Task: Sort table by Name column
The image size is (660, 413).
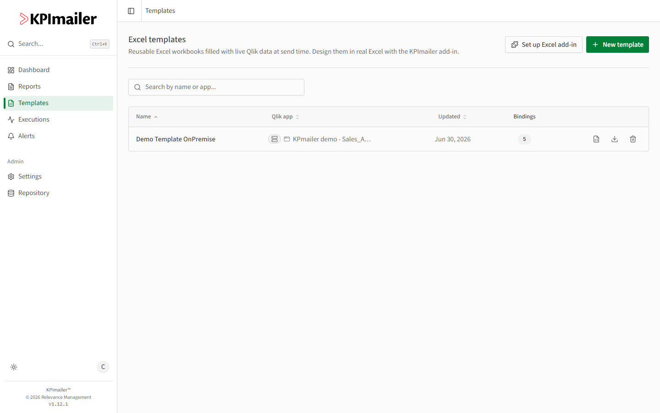Action: coord(147,117)
